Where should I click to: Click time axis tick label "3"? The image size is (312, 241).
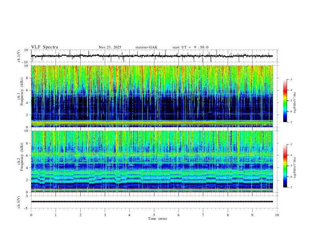[x=105, y=215]
